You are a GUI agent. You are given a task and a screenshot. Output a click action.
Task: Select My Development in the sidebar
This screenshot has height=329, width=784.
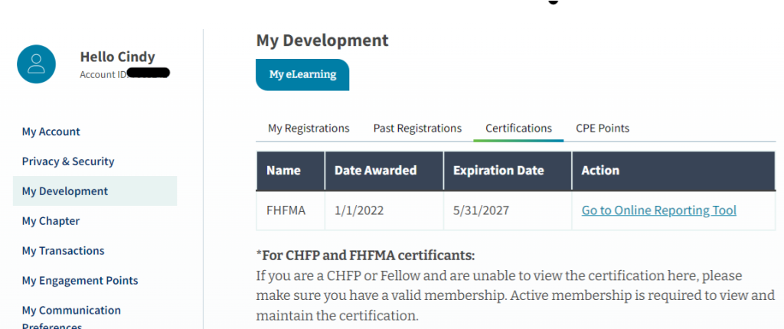click(65, 191)
